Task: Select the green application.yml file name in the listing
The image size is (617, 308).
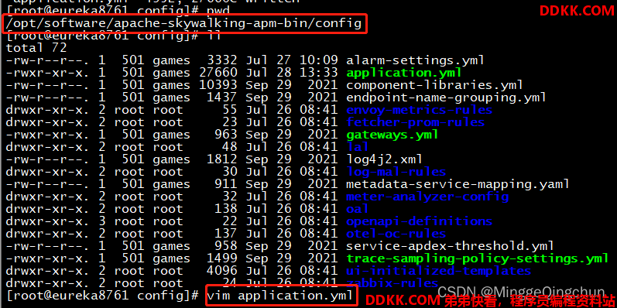Action: (x=404, y=73)
